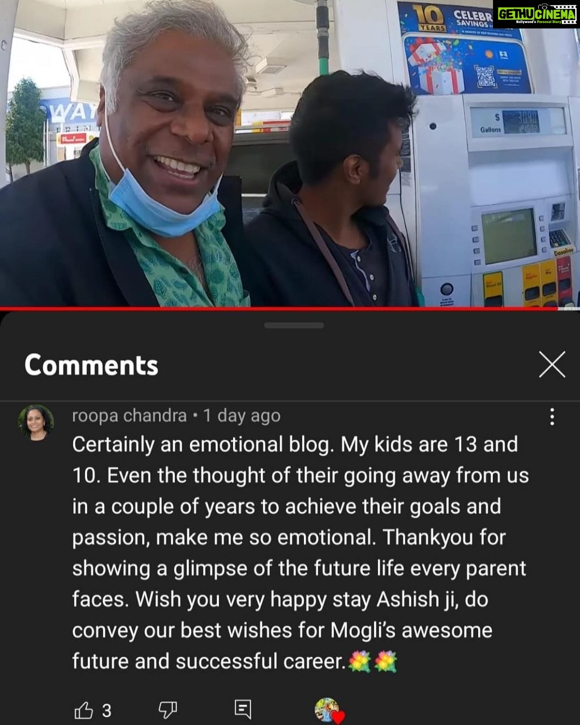580x725 pixels.
Task: Seek on the red video progress bar
Action: point(290,309)
